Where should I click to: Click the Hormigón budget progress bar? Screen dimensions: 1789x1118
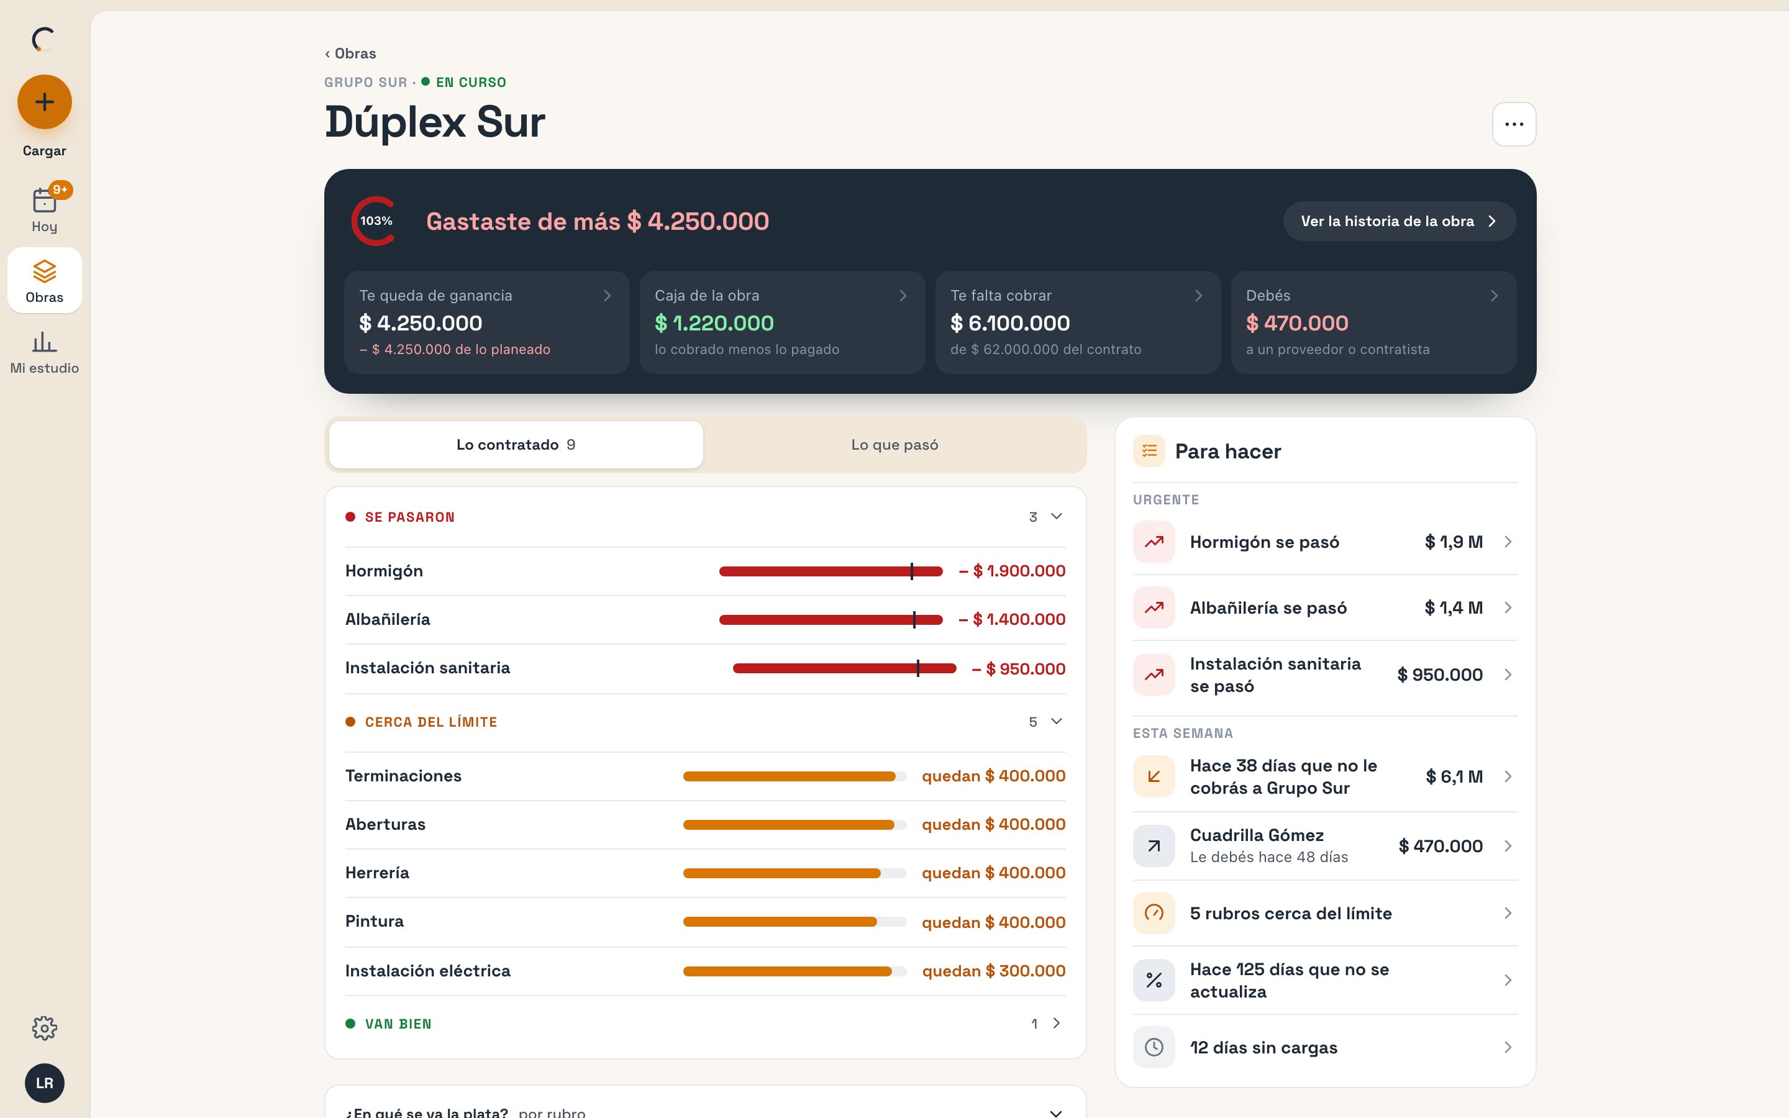[x=831, y=571]
